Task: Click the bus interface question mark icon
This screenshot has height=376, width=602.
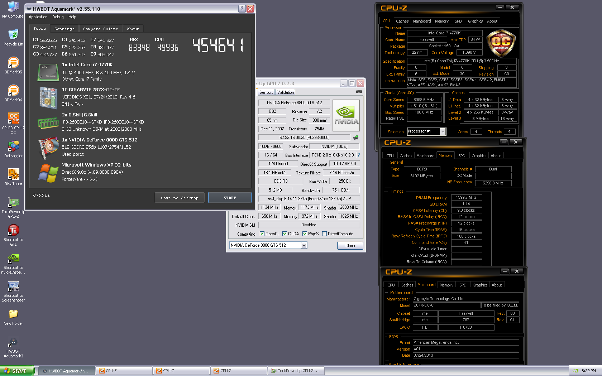Action: (x=359, y=155)
